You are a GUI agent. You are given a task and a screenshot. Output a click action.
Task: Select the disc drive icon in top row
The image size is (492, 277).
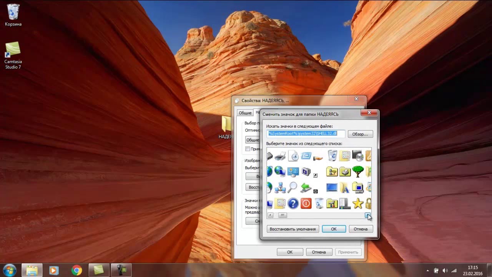tap(358, 156)
